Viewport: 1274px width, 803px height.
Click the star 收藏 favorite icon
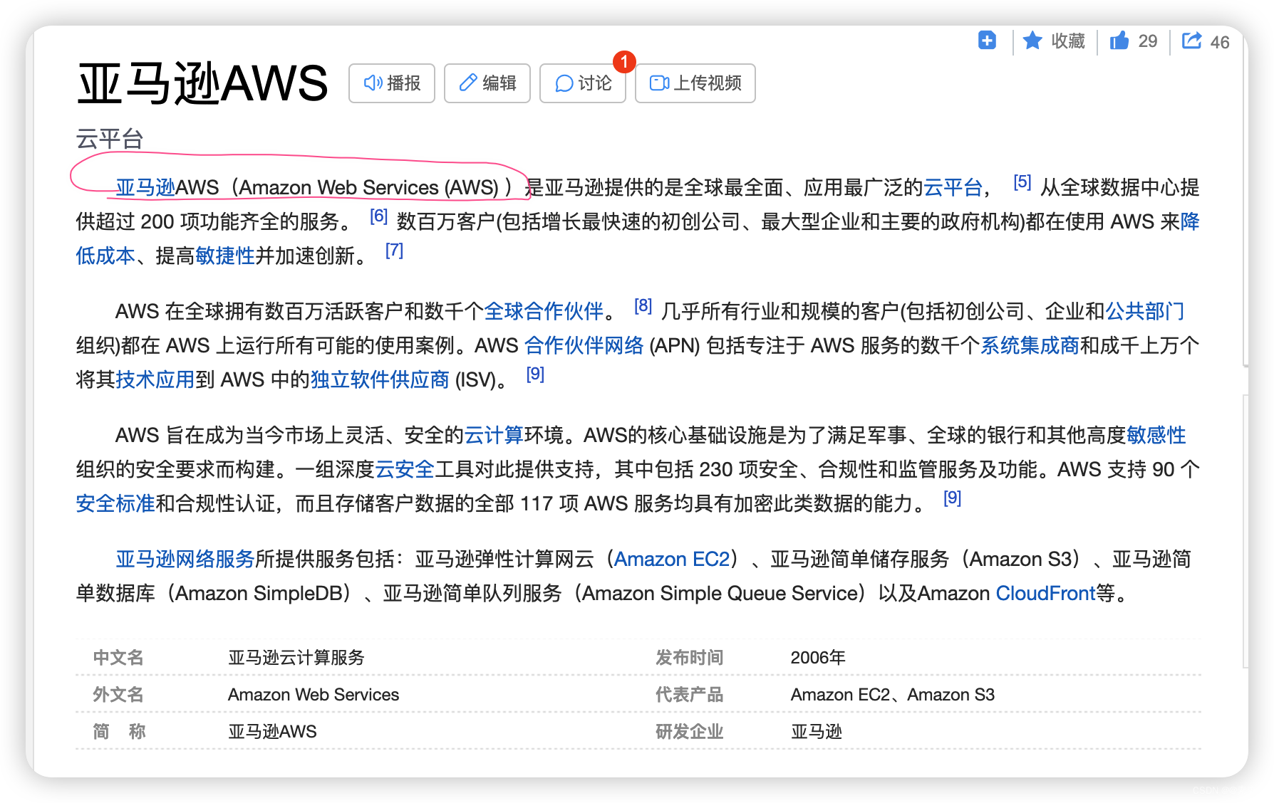coord(1032,41)
